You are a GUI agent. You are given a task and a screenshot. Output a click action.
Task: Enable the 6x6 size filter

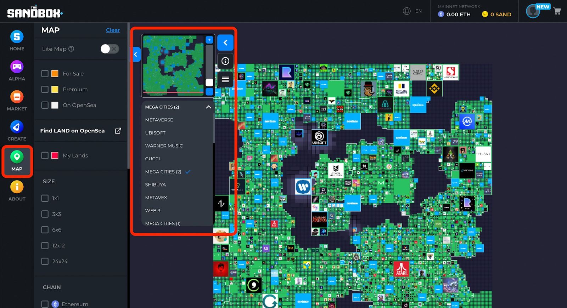(x=45, y=230)
